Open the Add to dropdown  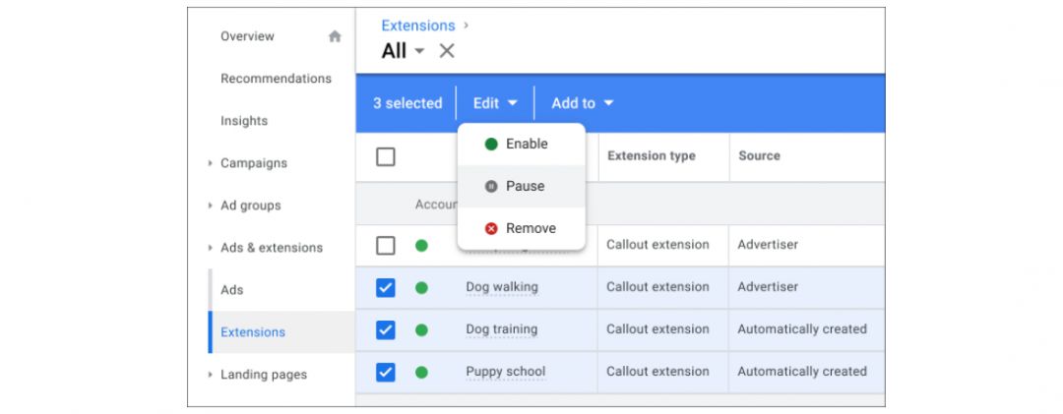(x=582, y=103)
